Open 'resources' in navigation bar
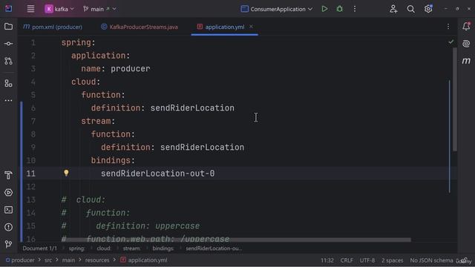The height and width of the screenshot is (267, 475). coord(97,260)
